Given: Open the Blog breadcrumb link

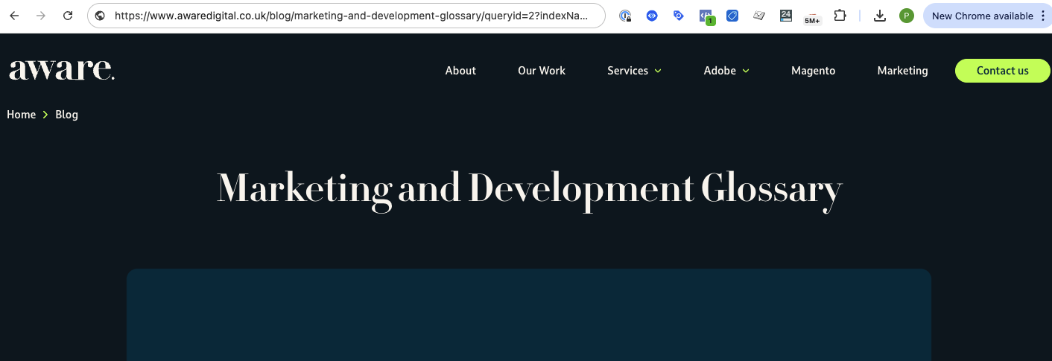Looking at the screenshot, I should pyautogui.click(x=66, y=115).
